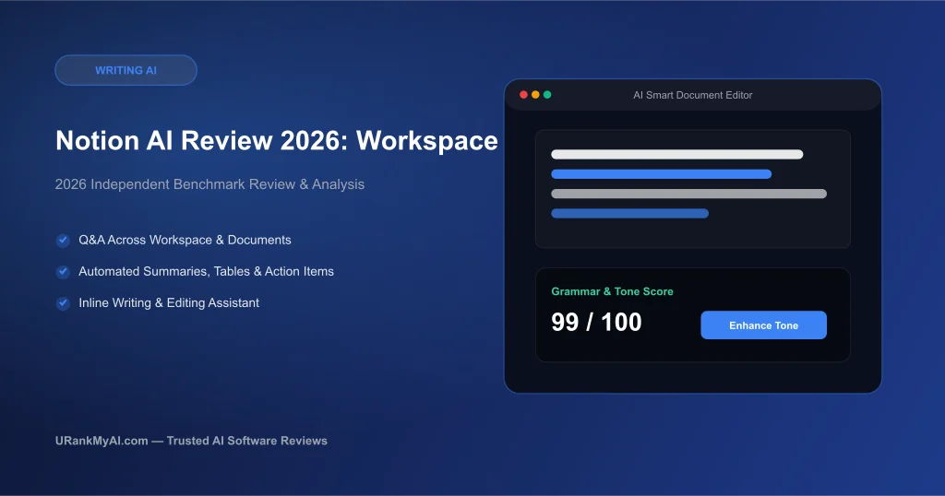Click the checkmark beside Automated Summaries, Tables & Action Items

click(x=63, y=271)
